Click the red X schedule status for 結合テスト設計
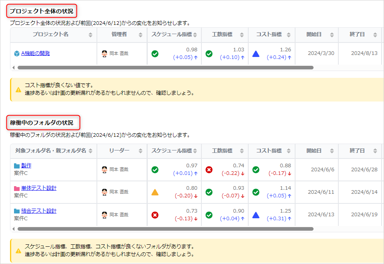The height and width of the screenshot is (264, 384). pyautogui.click(x=155, y=215)
